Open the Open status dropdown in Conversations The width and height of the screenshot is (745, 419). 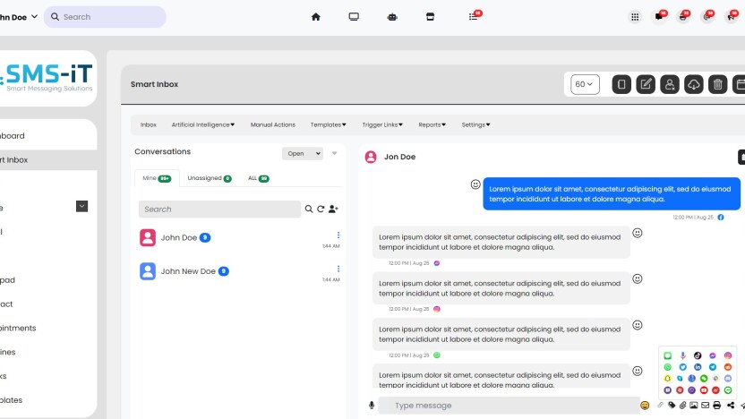click(x=303, y=153)
